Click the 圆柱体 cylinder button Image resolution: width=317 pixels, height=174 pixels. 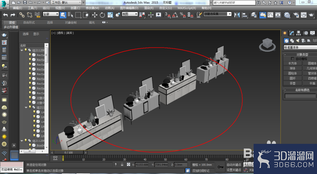click(x=293, y=73)
